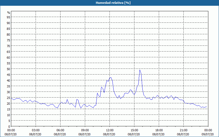The width and height of the screenshot is (219, 137).
Task: Choose the 18:00 time tick label
Action: [x=159, y=130]
